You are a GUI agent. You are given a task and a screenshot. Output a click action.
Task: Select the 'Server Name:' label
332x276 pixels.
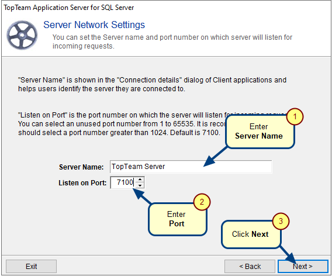pyautogui.click(x=81, y=167)
